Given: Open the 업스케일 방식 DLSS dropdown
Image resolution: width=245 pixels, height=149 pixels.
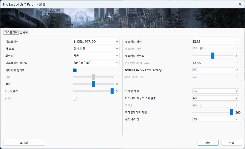Looking at the screenshot, I should pyautogui.click(x=216, y=41).
